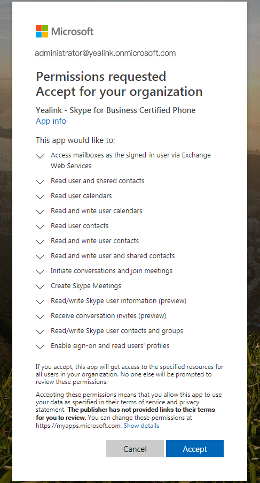Viewport: 260px width, 483px height.
Task: Expand the Read user calendars chevron
Action: point(40,197)
